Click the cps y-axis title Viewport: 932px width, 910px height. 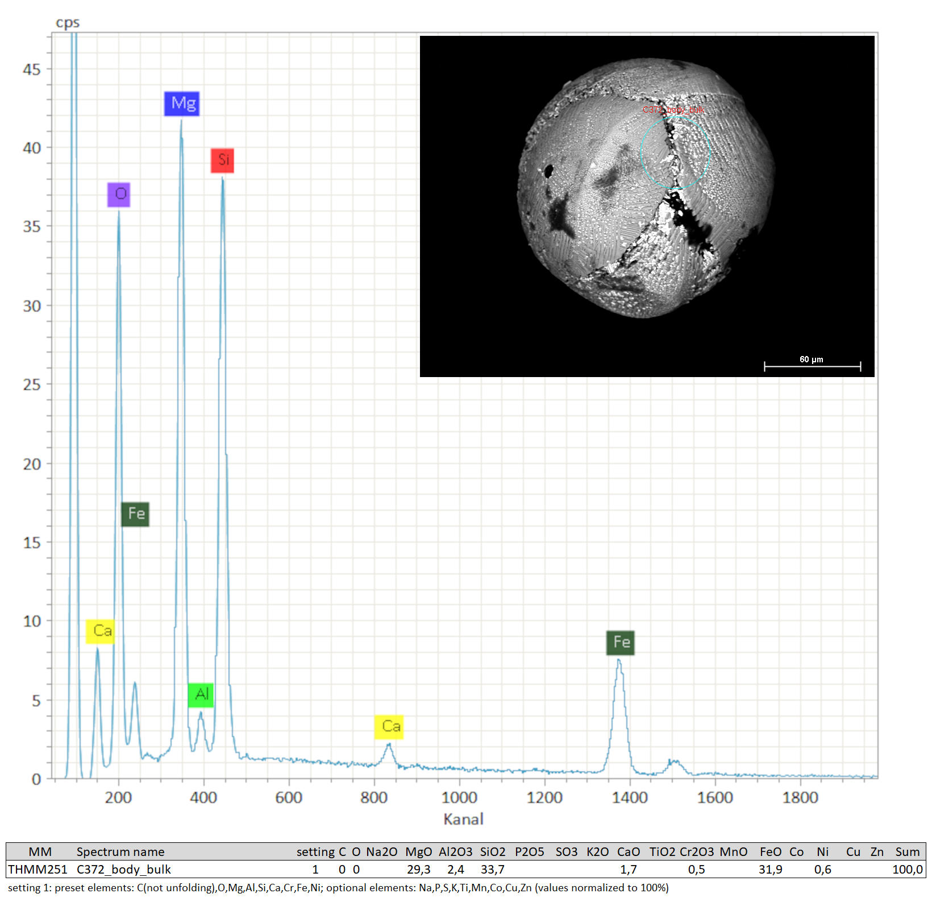pyautogui.click(x=68, y=23)
